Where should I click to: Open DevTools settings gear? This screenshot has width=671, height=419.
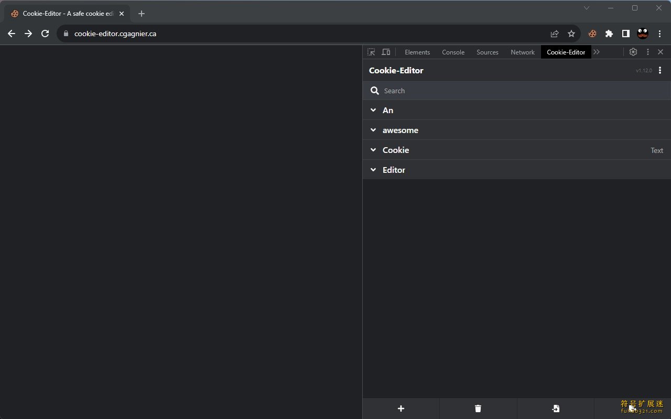pos(633,52)
